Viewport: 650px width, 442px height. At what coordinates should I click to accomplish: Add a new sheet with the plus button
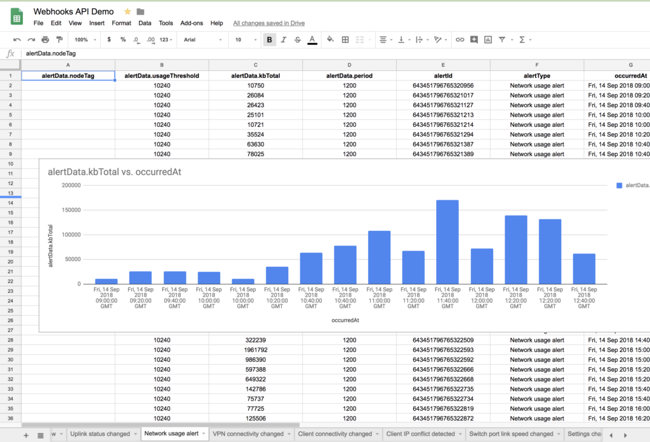tap(25, 434)
